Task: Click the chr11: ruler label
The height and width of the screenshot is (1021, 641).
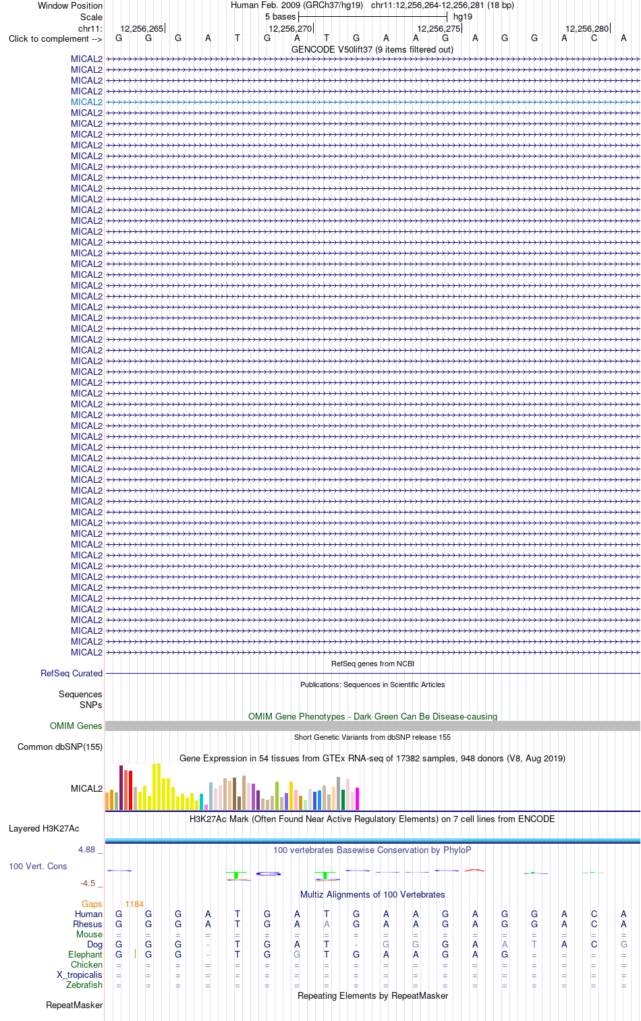Action: 90,28
